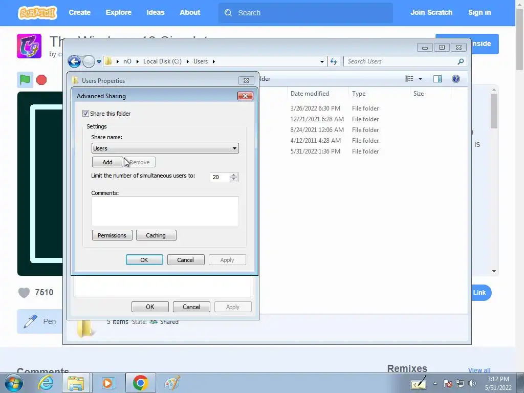
Task: Click folder icon in Explorer address bar
Action: tap(108, 61)
